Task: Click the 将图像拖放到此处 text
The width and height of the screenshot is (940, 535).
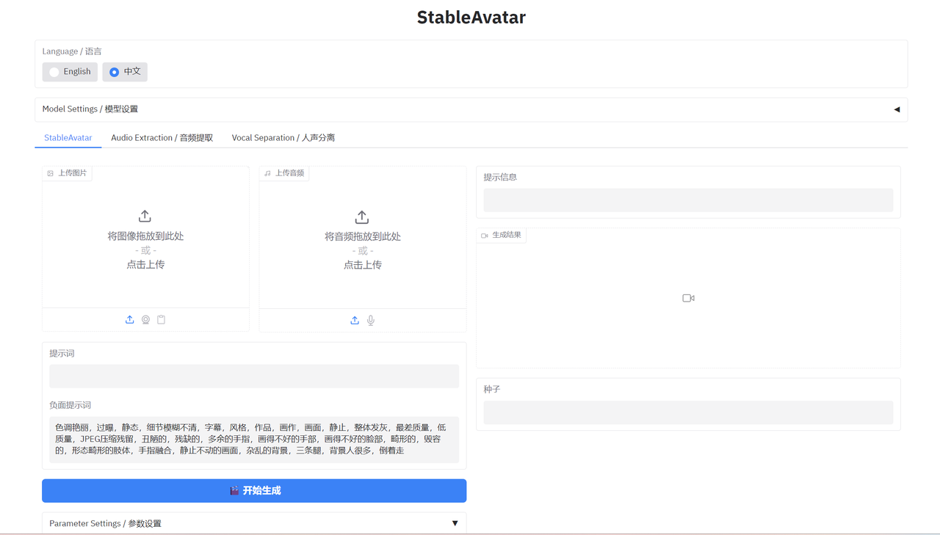Action: (x=145, y=236)
